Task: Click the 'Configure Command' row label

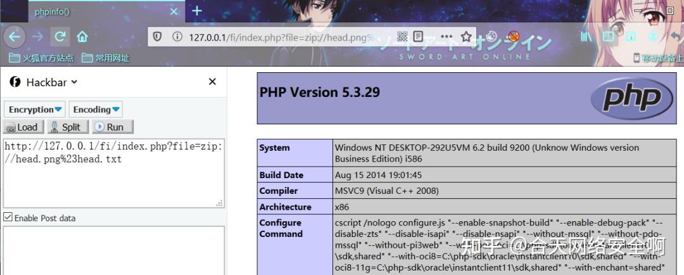Action: [x=281, y=228]
